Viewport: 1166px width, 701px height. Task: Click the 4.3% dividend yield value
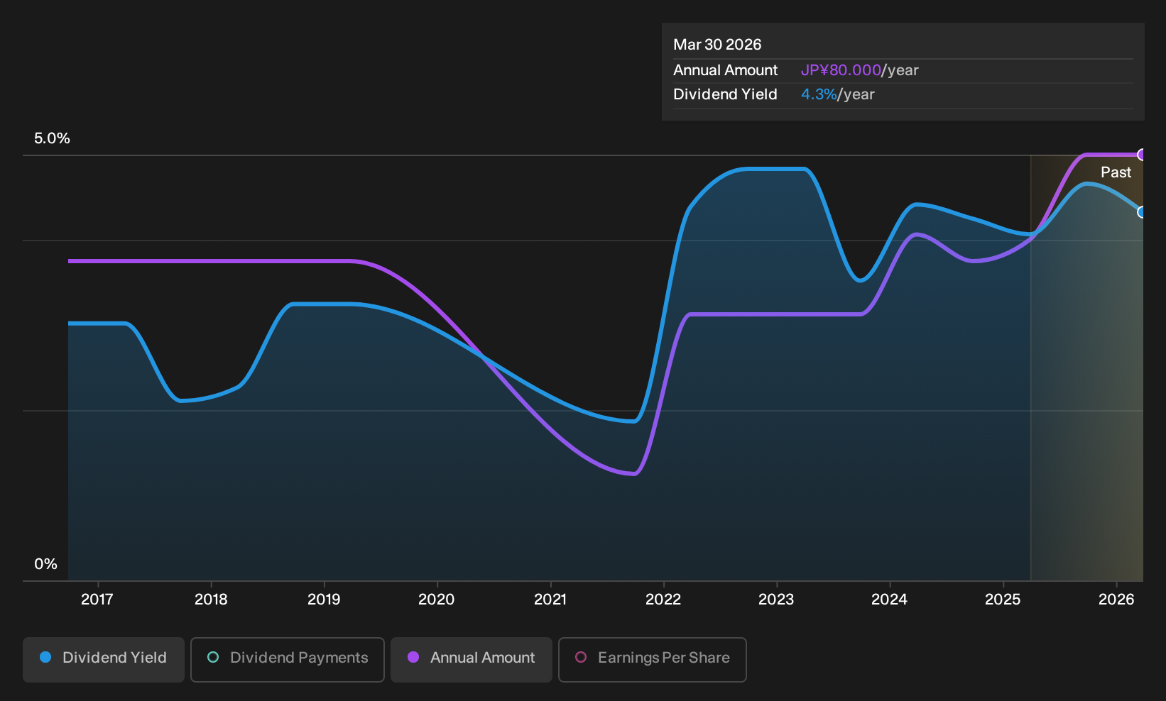point(819,94)
